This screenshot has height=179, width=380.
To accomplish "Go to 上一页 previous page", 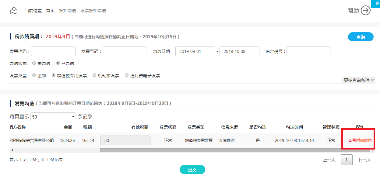I will [329, 160].
